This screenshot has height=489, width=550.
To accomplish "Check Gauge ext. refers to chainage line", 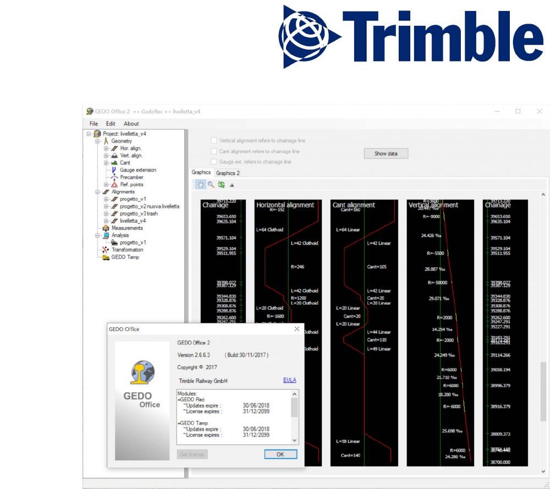I will (214, 162).
